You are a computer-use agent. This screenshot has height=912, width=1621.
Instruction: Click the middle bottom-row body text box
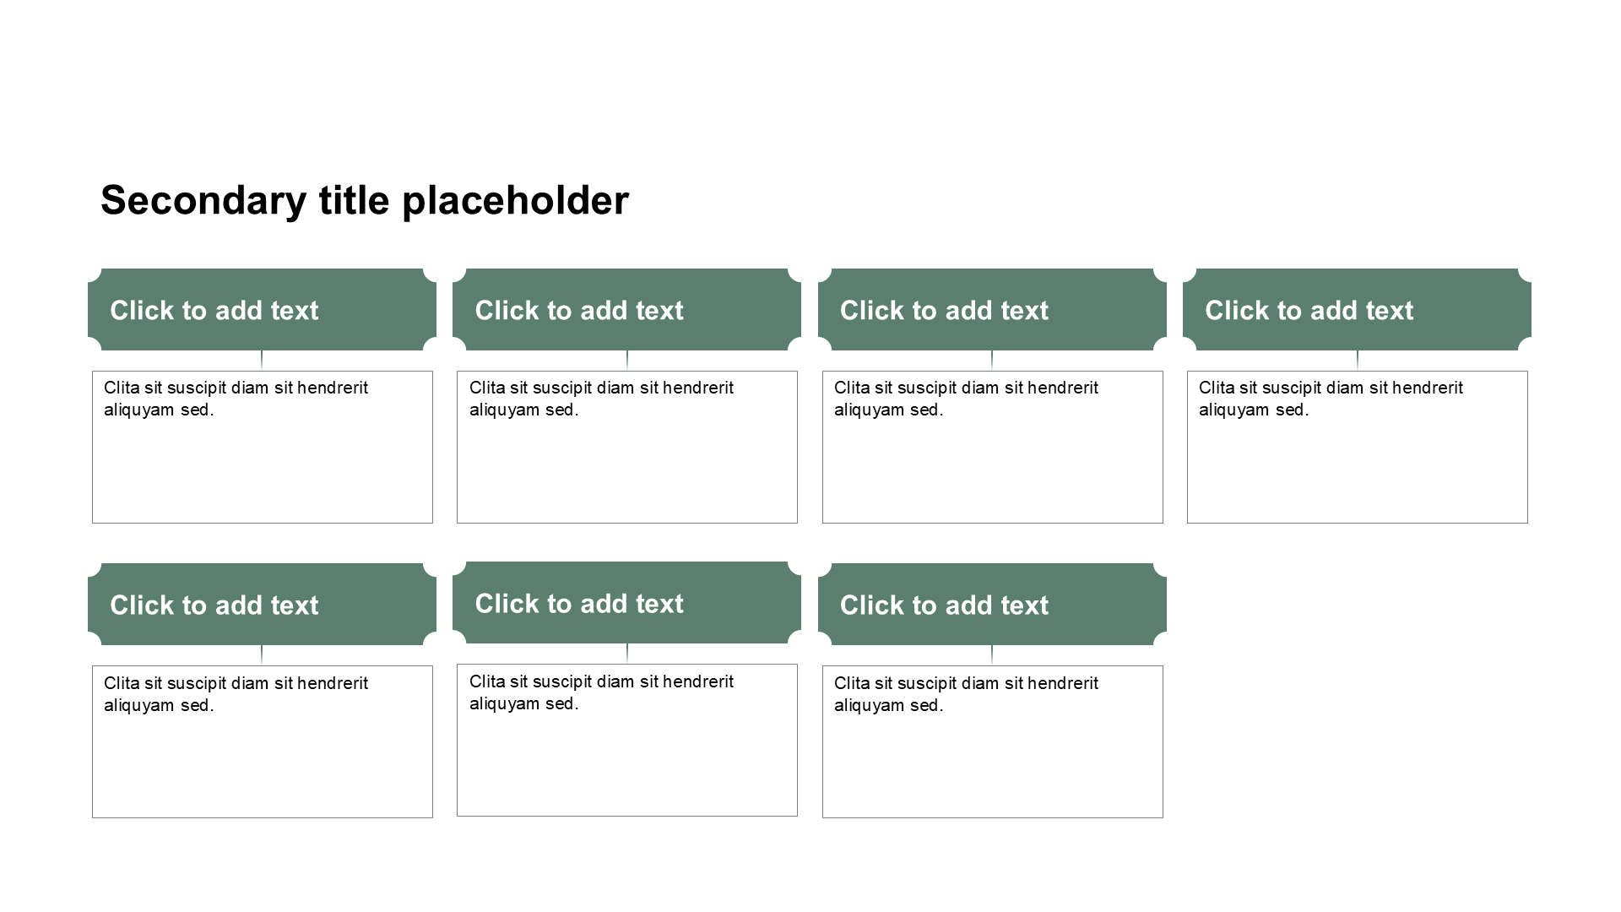[627, 740]
